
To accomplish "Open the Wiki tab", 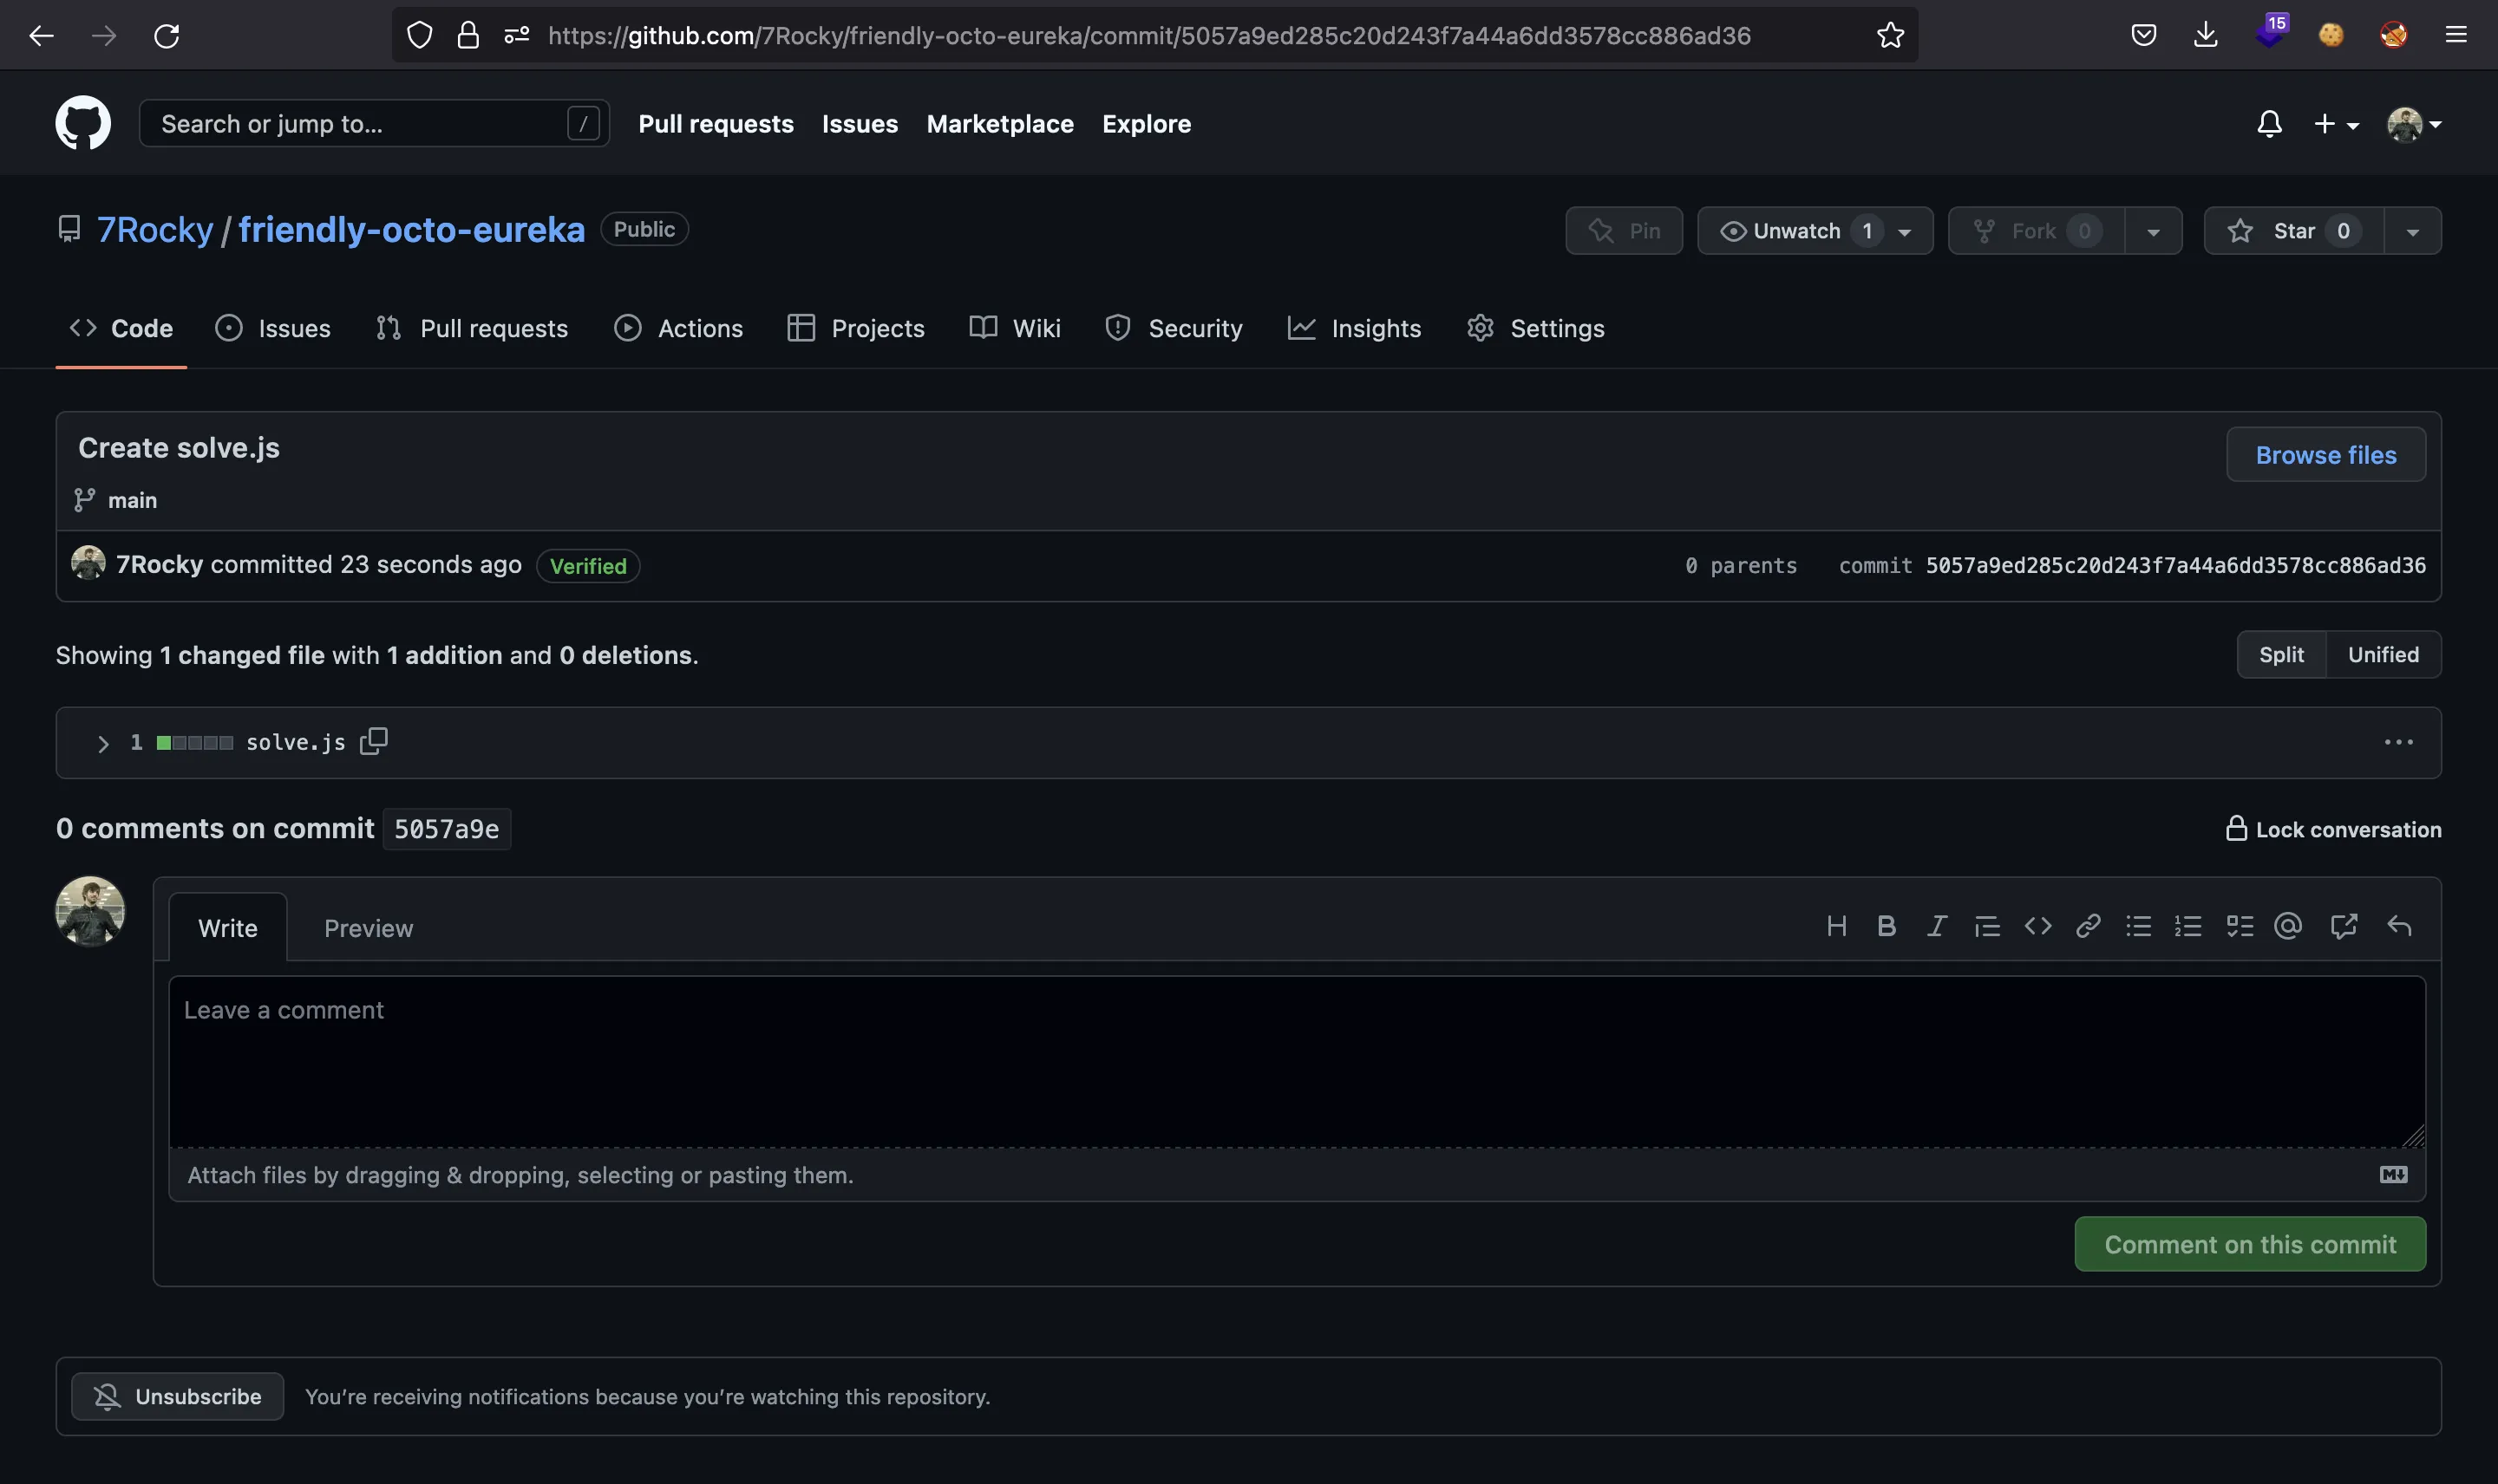I will (1015, 328).
